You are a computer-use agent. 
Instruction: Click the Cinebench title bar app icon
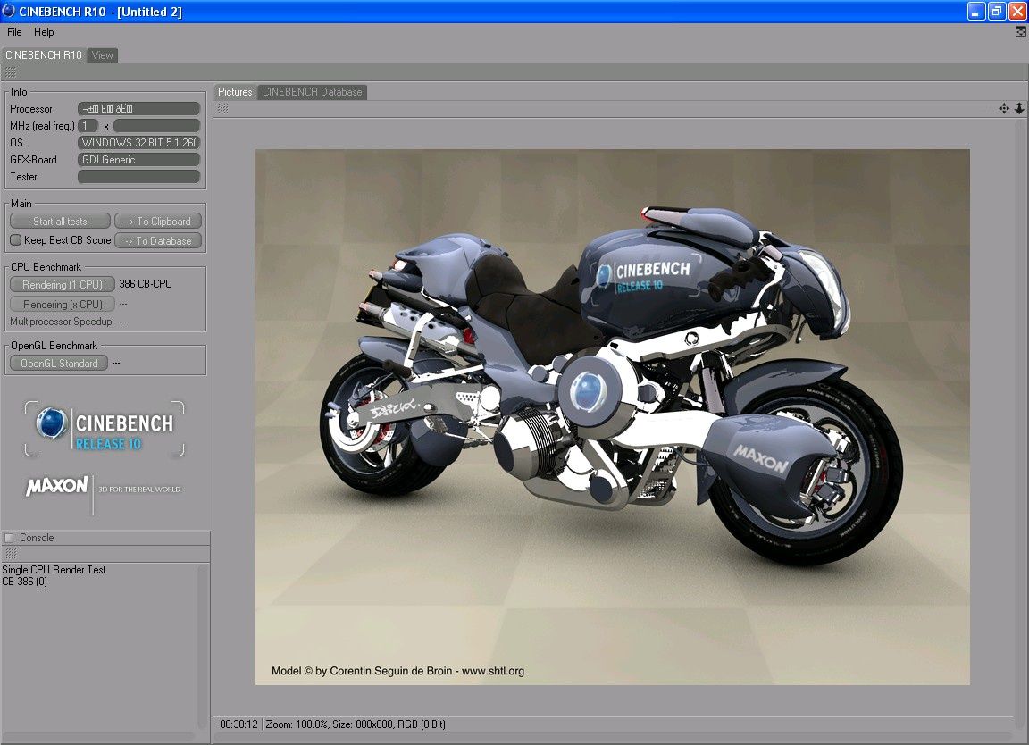pyautogui.click(x=9, y=11)
